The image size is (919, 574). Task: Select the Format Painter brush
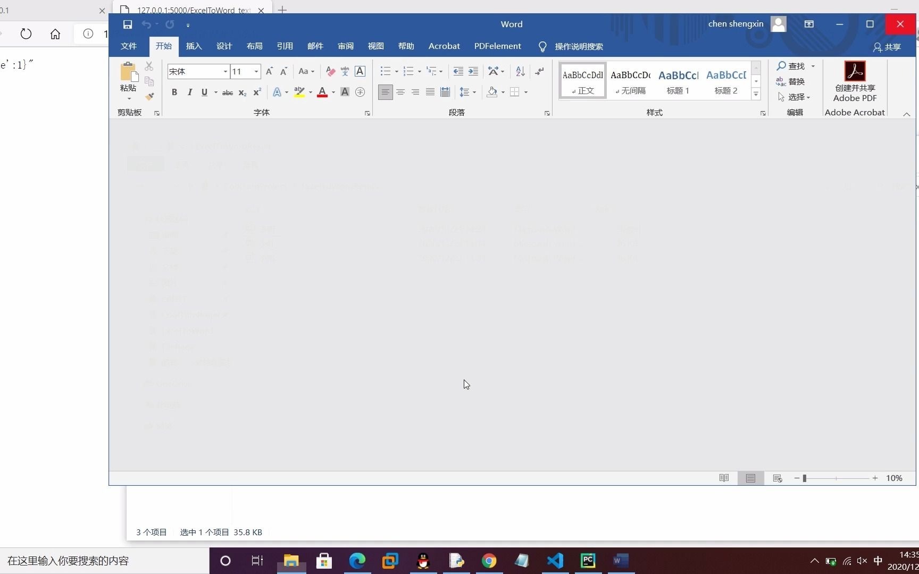coord(149,96)
